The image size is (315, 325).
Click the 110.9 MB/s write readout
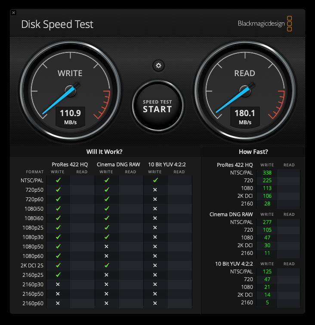[x=70, y=117]
